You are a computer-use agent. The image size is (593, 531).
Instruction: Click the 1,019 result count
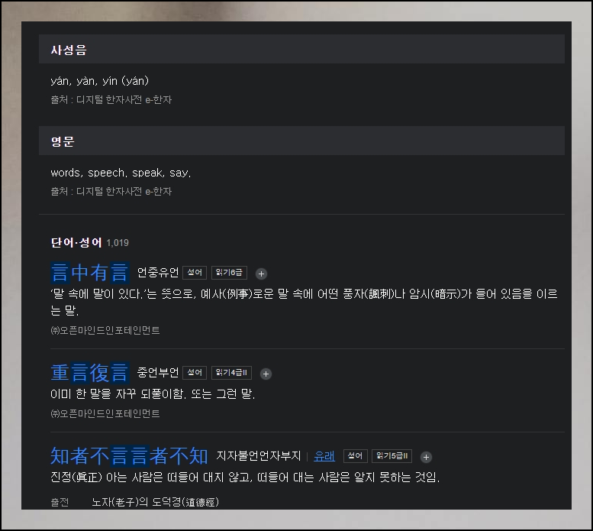point(118,243)
